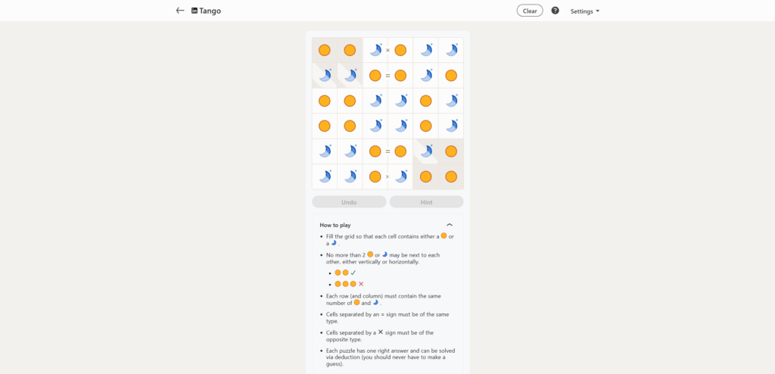Click the equals sign in the fifth row

tap(387, 151)
